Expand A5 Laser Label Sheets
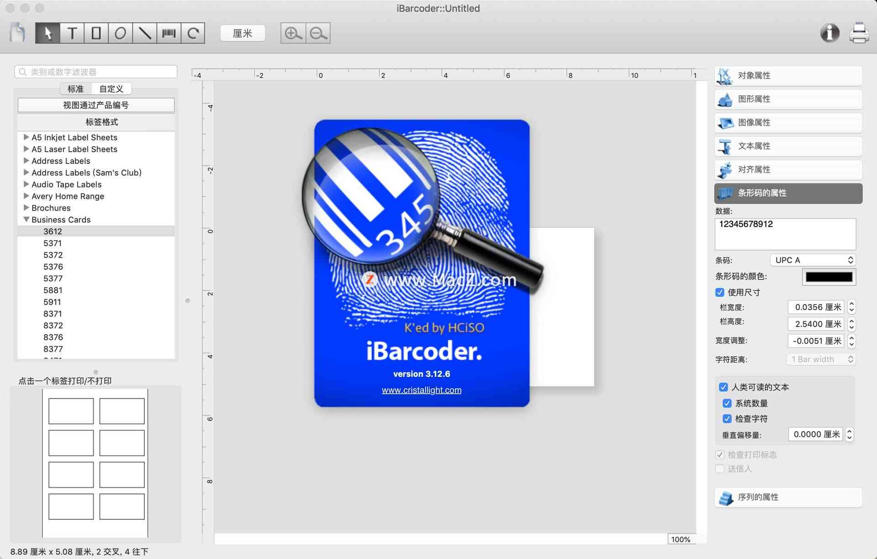 [26, 149]
